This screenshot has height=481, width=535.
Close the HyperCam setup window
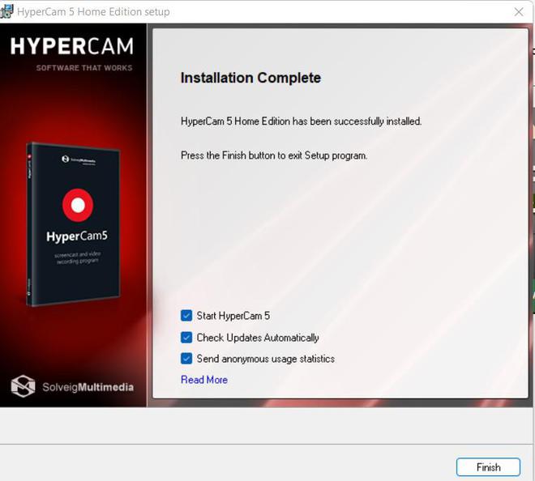[519, 12]
